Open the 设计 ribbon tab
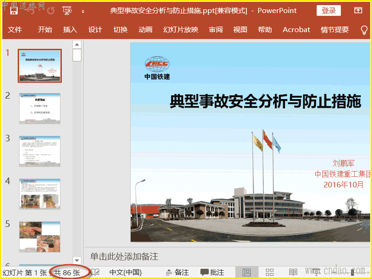The image size is (372, 279). point(95,29)
